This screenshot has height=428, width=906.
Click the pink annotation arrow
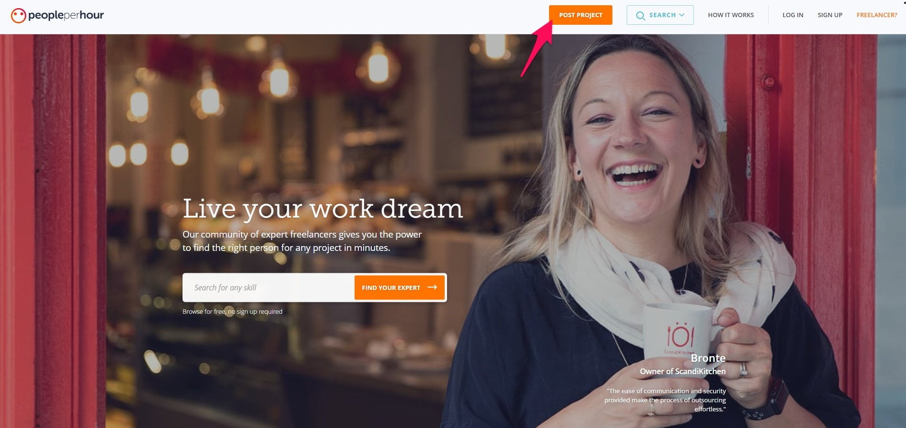[537, 48]
